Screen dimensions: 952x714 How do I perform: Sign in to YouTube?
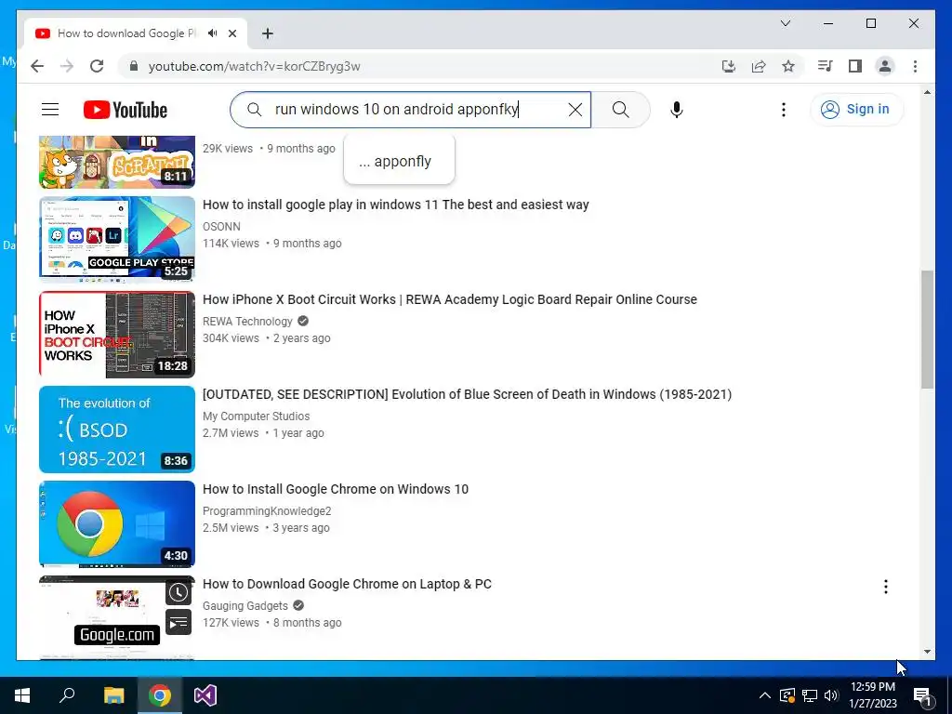click(856, 110)
